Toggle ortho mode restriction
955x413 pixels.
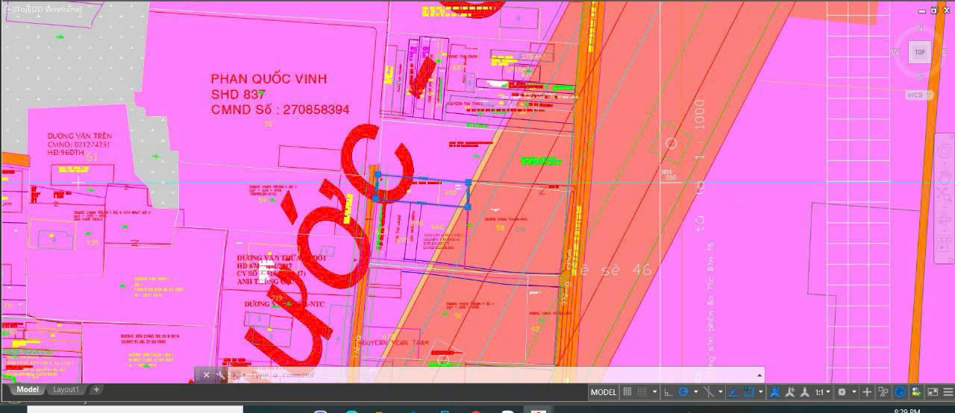coord(668,392)
